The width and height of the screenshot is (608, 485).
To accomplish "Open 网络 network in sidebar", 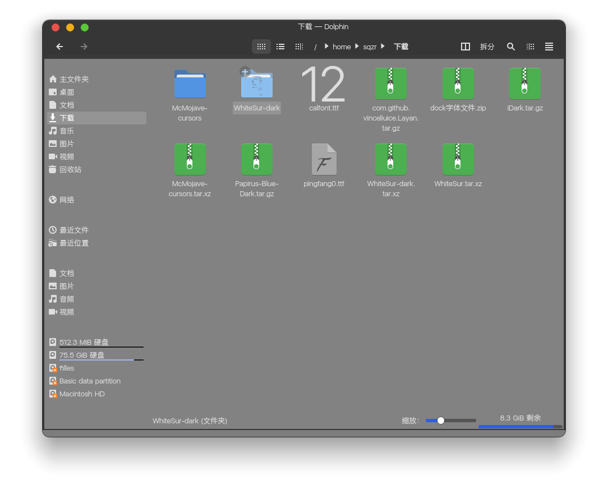I will pyautogui.click(x=96, y=200).
